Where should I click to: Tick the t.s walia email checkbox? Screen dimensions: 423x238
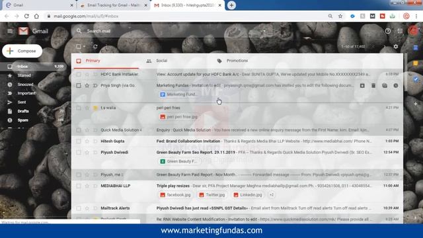coord(79,108)
